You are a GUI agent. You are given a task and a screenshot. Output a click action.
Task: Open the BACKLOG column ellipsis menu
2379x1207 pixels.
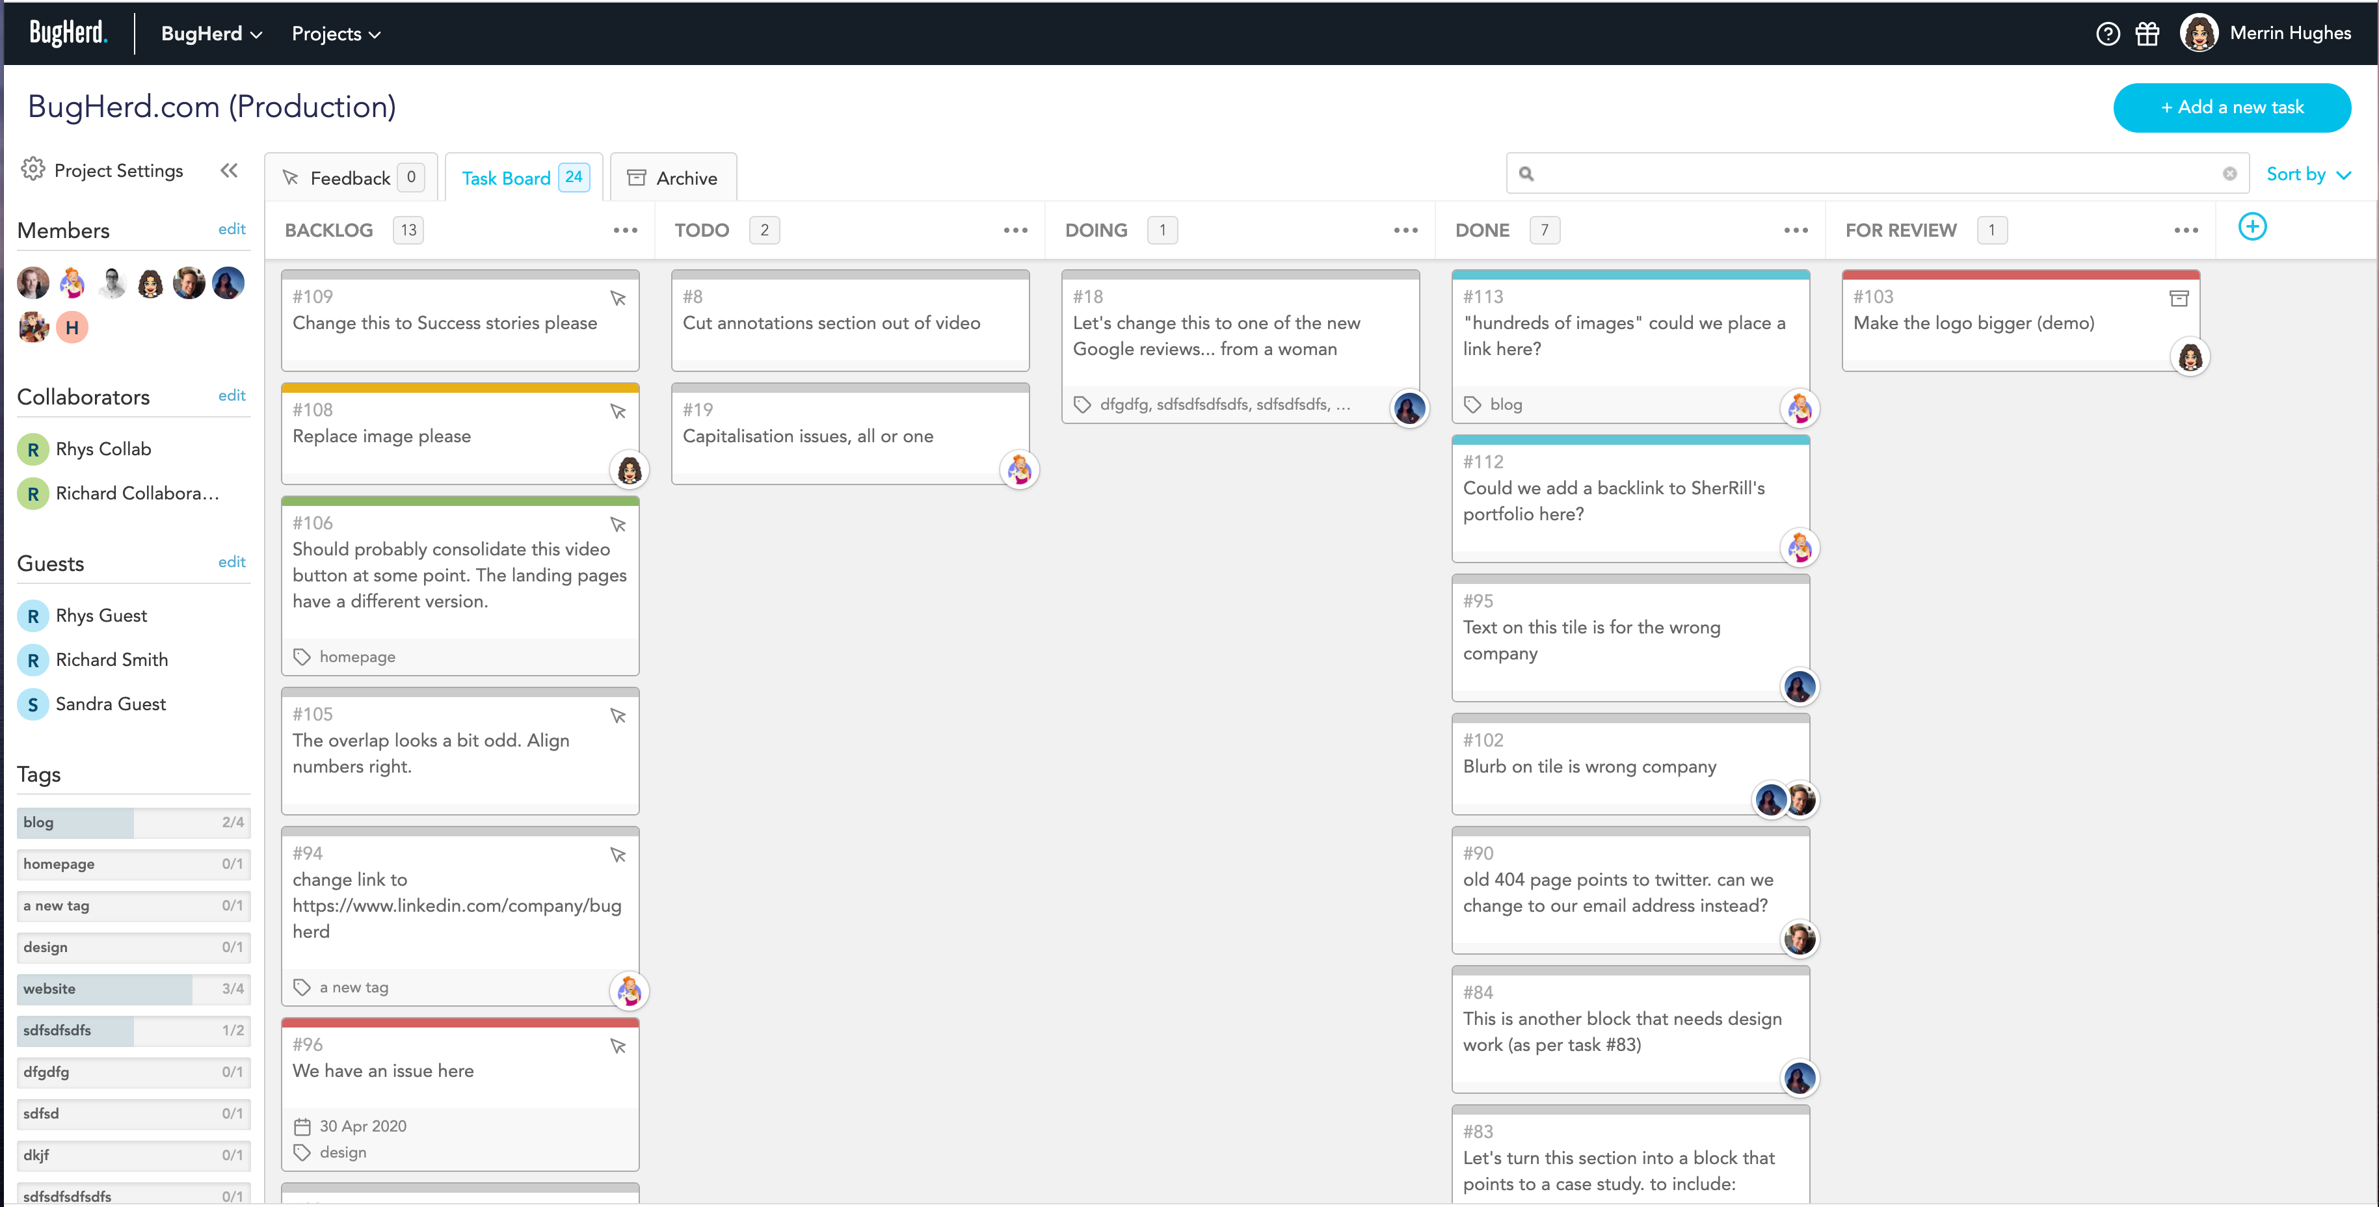click(625, 230)
